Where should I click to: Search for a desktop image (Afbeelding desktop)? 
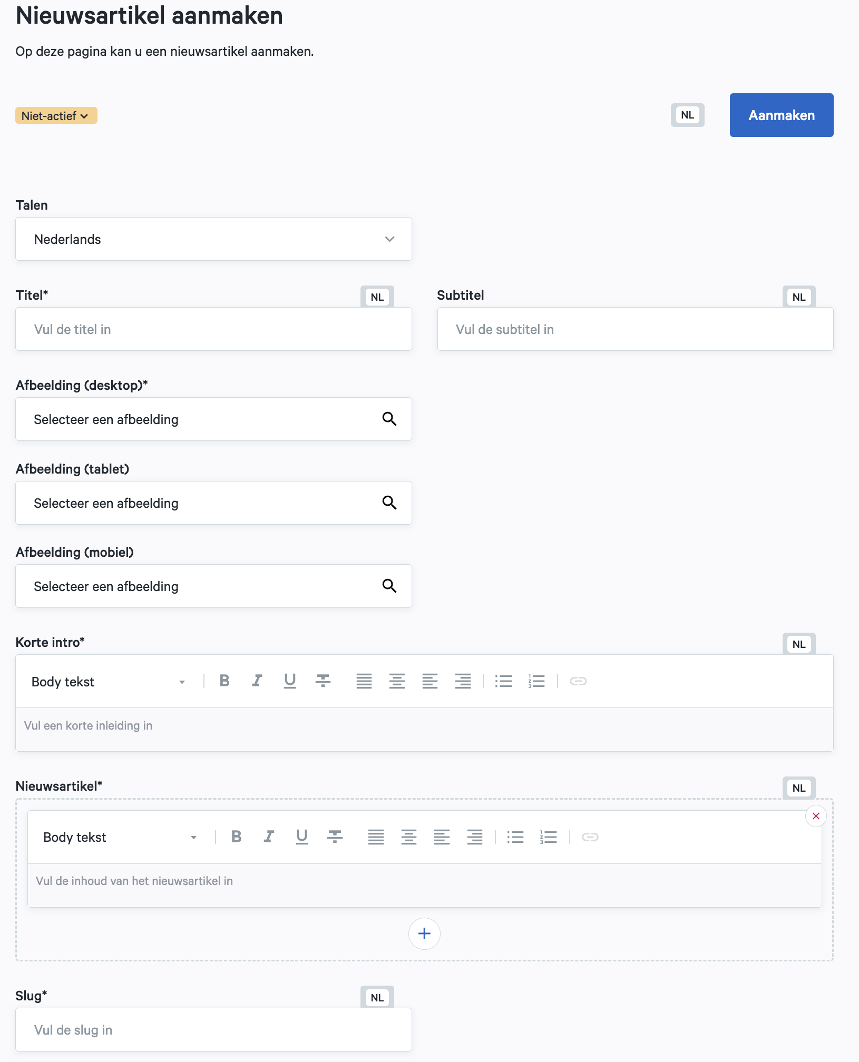coord(389,419)
